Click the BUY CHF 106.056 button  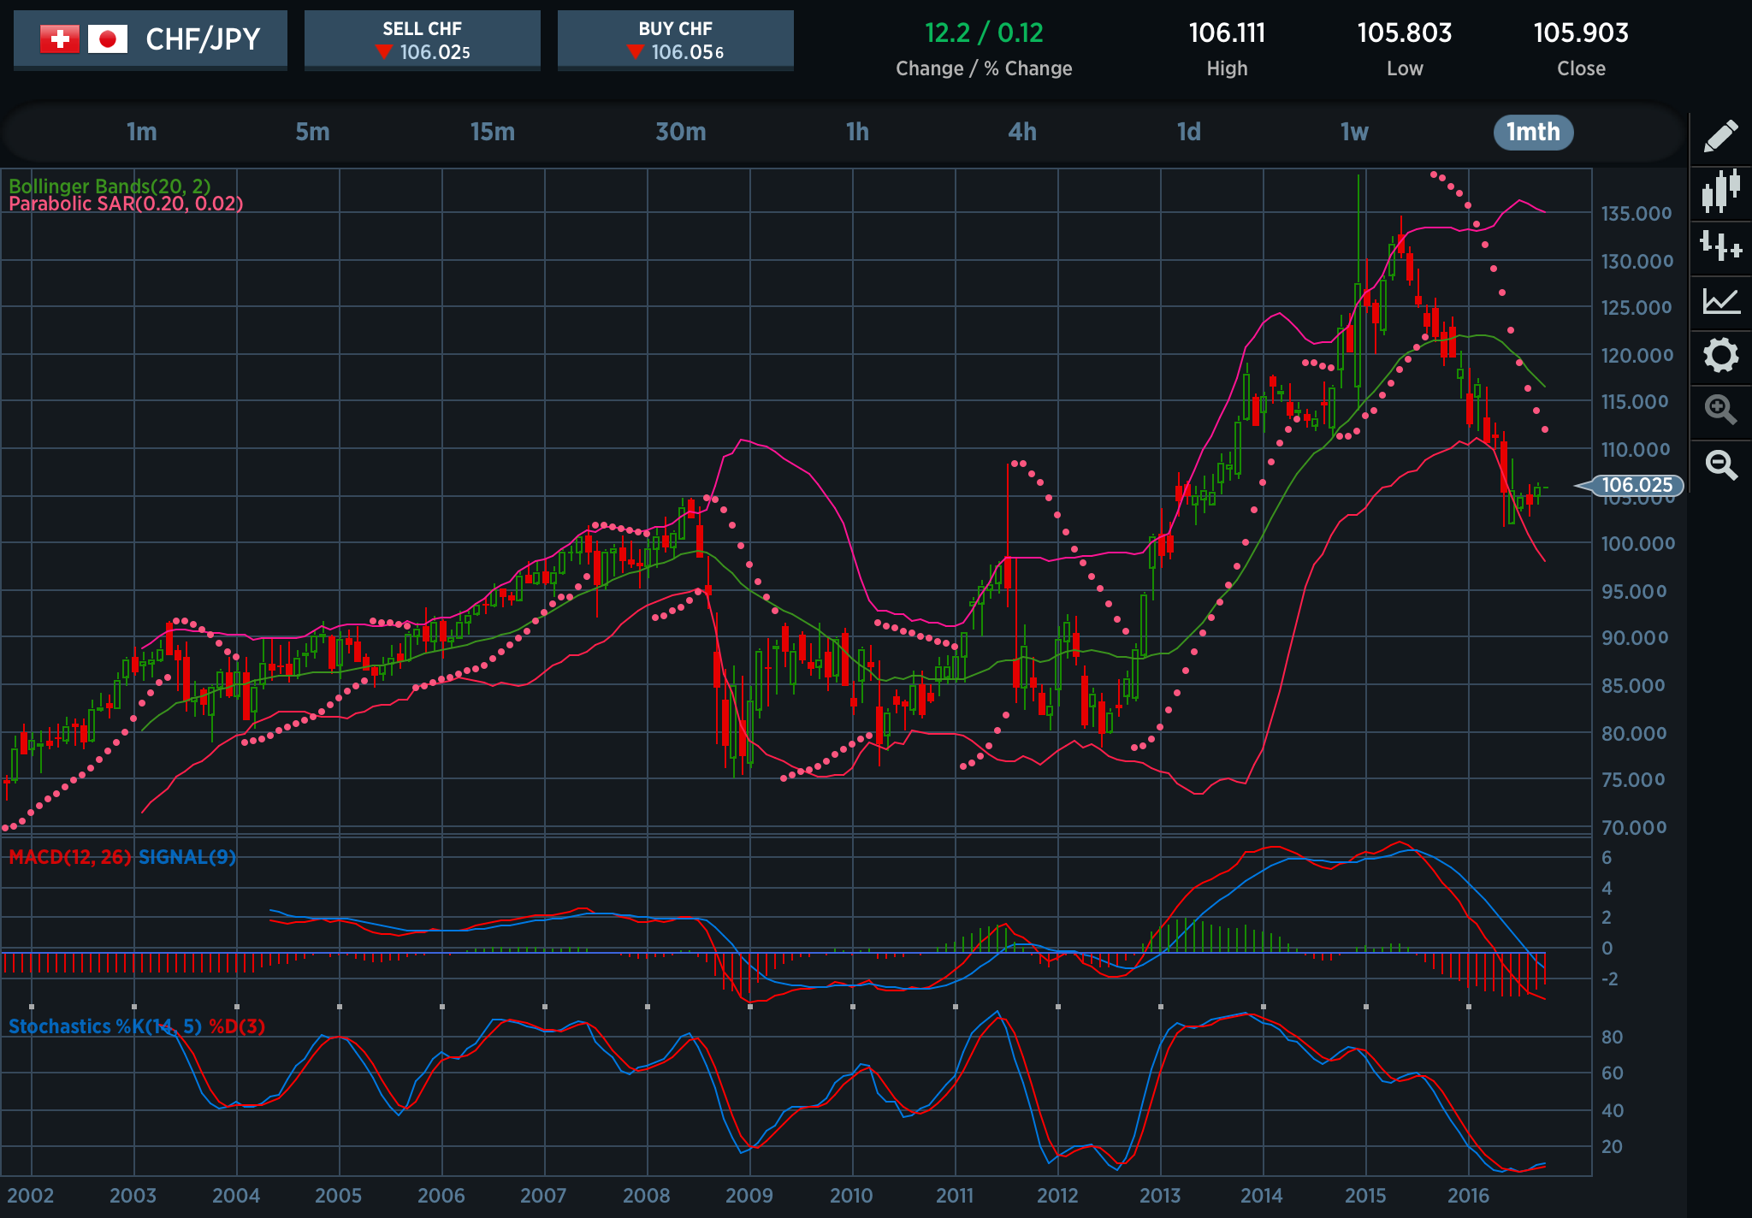coord(676,40)
